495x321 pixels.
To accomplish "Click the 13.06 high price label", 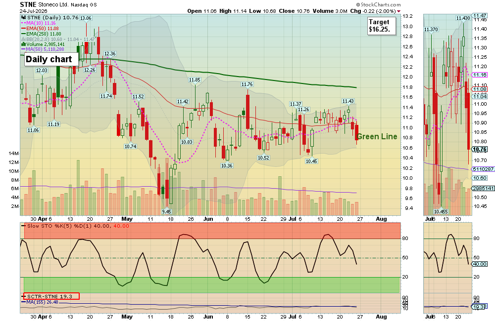I will point(86,18).
